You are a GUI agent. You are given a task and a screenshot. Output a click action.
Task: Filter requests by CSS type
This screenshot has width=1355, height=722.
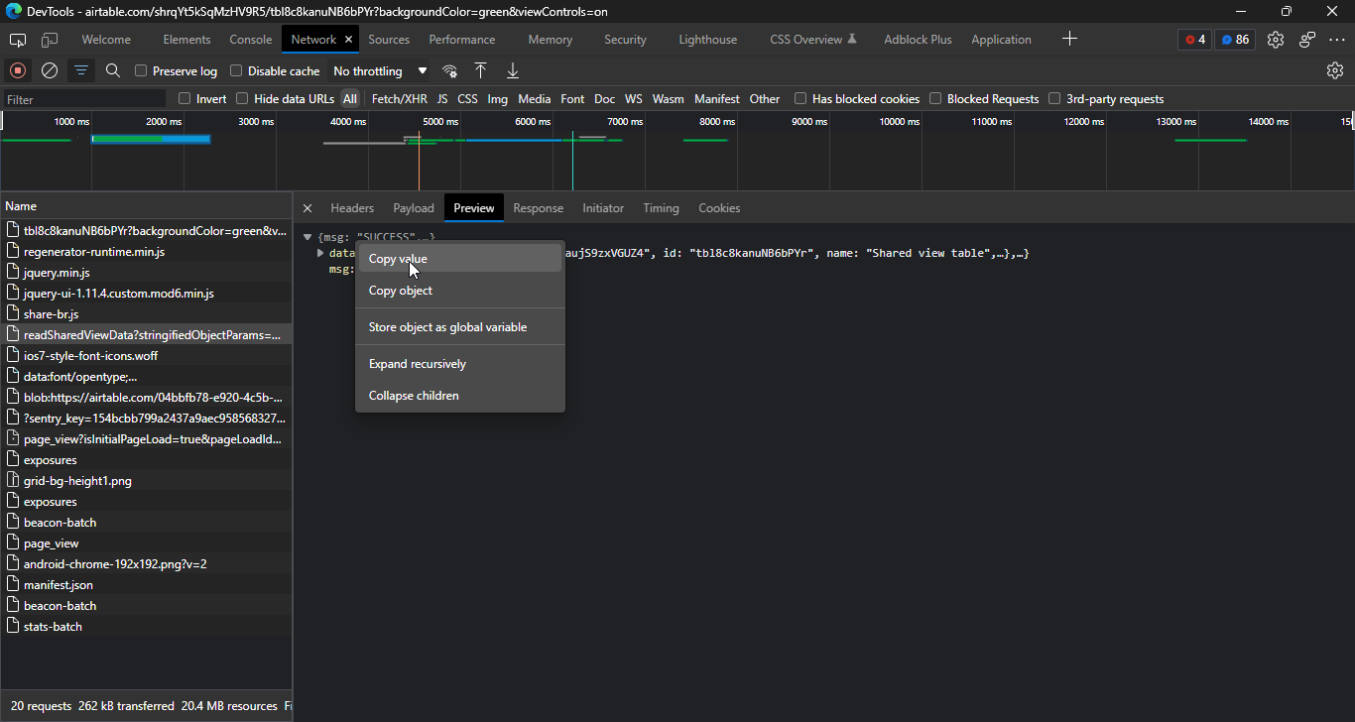[467, 98]
